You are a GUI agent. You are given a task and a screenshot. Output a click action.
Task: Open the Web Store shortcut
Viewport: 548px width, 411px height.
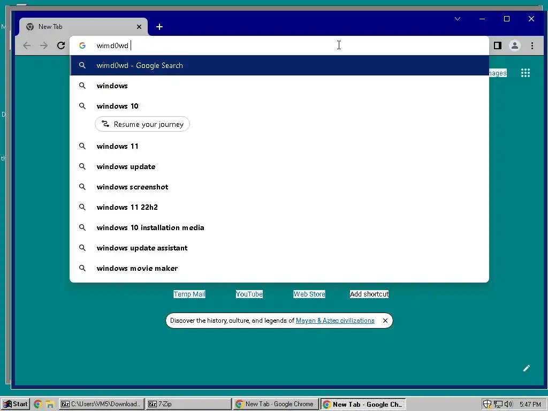[x=309, y=294]
